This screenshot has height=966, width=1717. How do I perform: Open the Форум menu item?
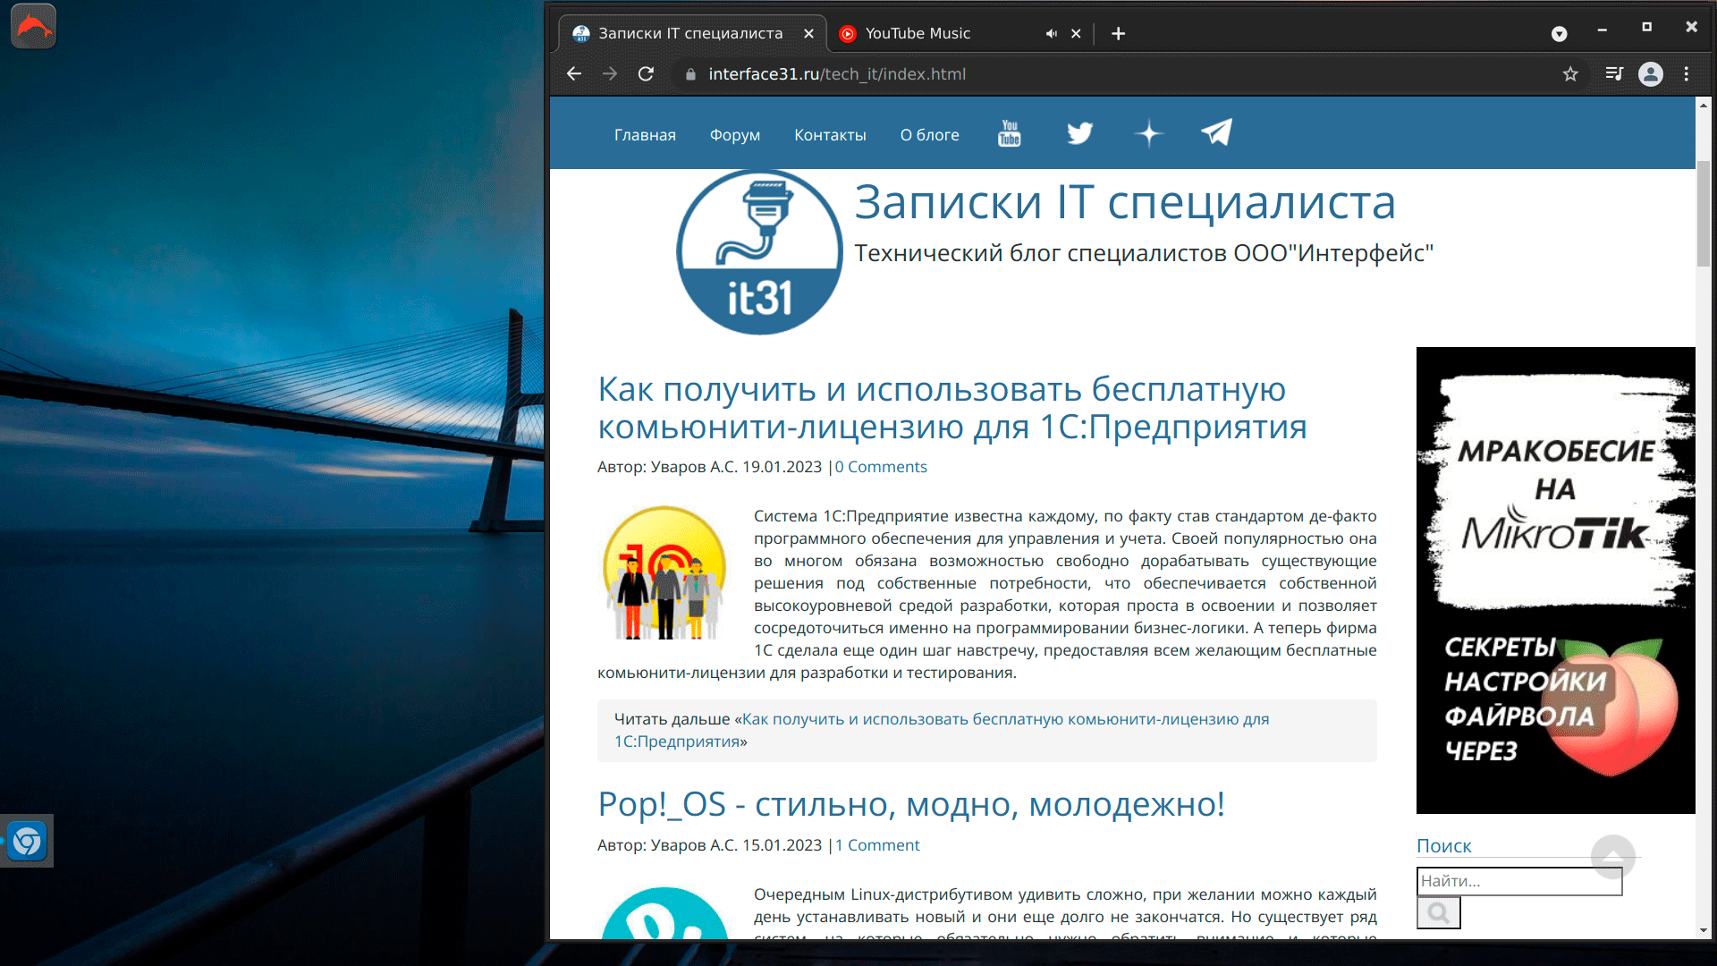734,135
